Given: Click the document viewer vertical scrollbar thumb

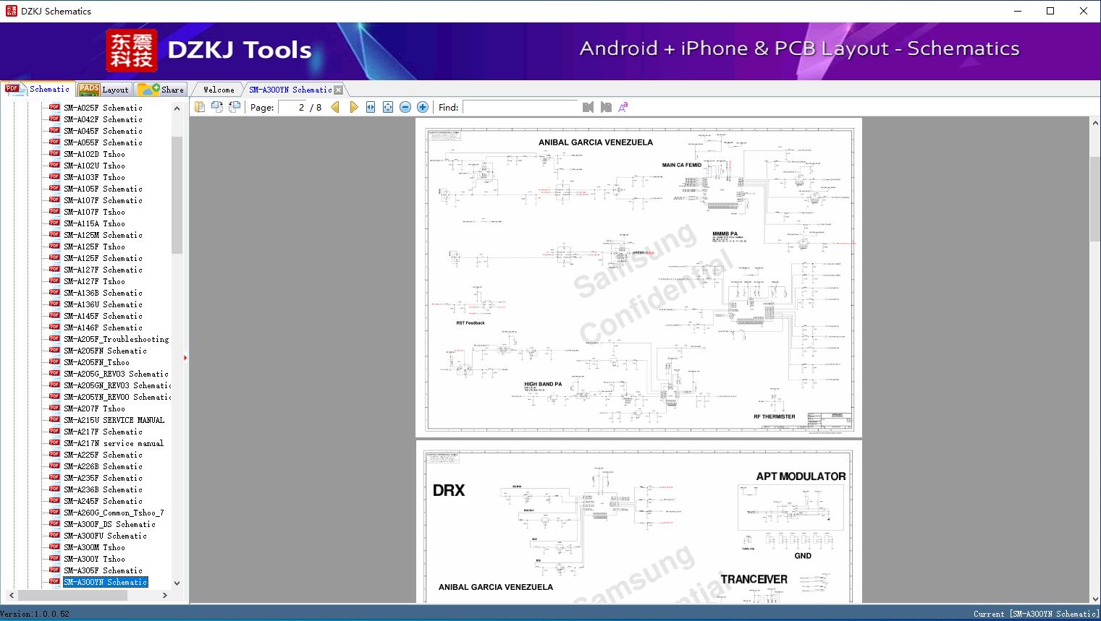Looking at the screenshot, I should 1095,198.
